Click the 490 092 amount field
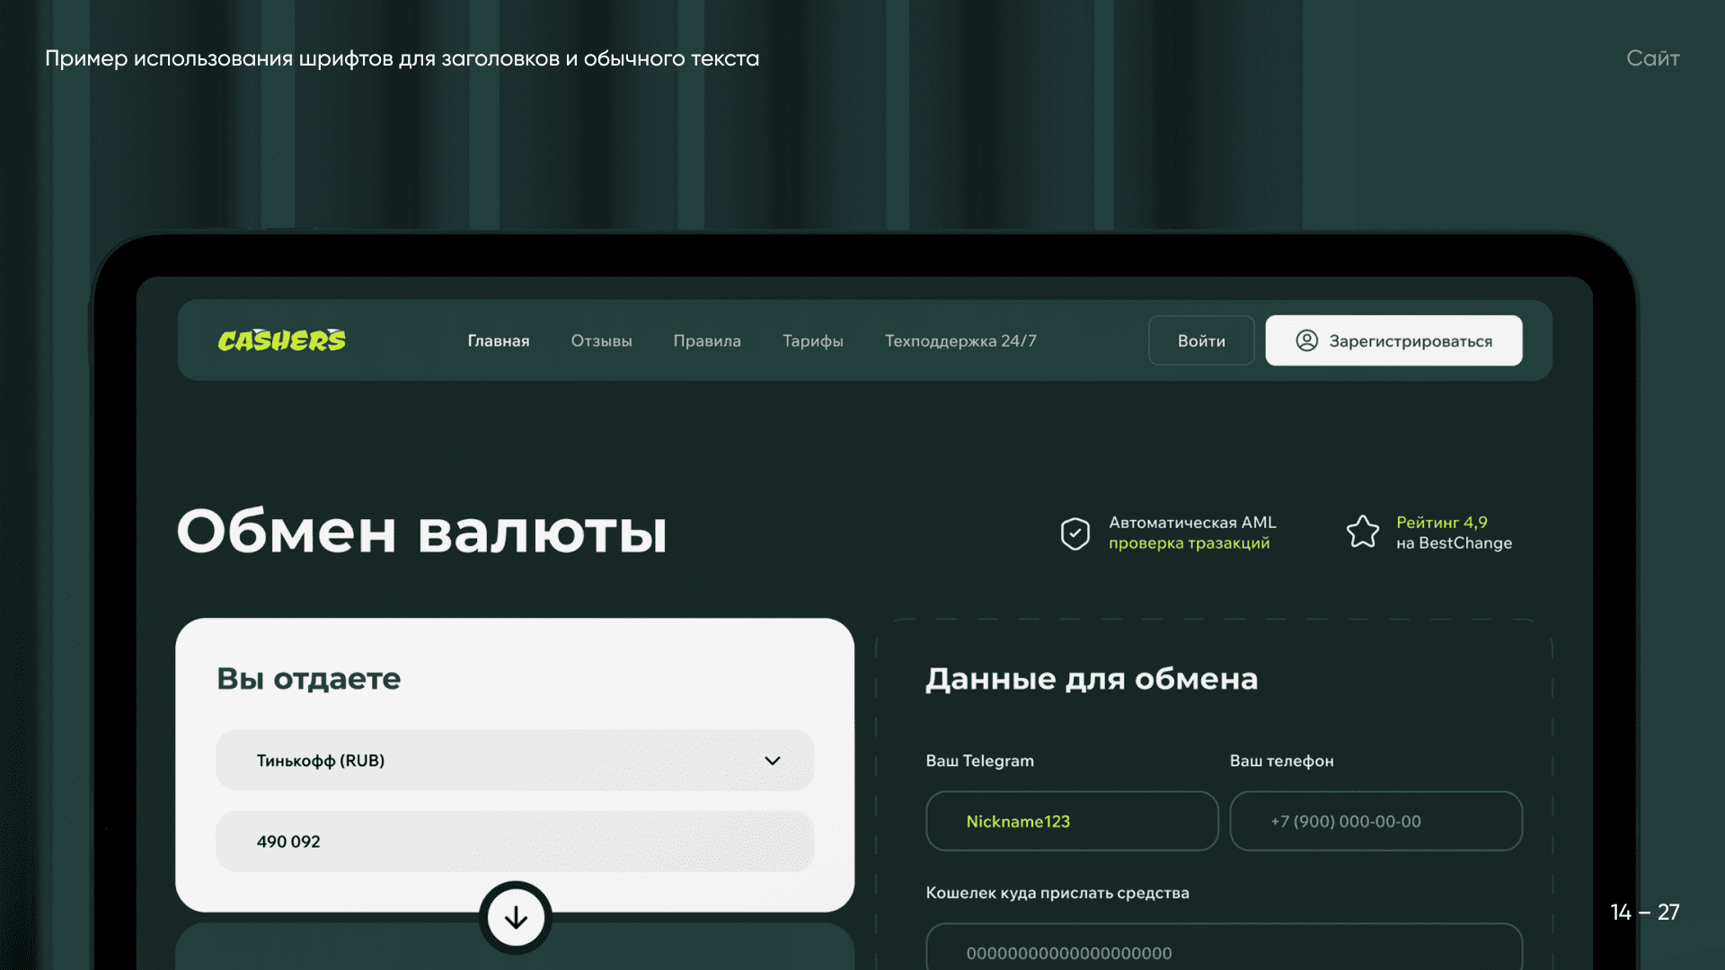 tap(514, 842)
